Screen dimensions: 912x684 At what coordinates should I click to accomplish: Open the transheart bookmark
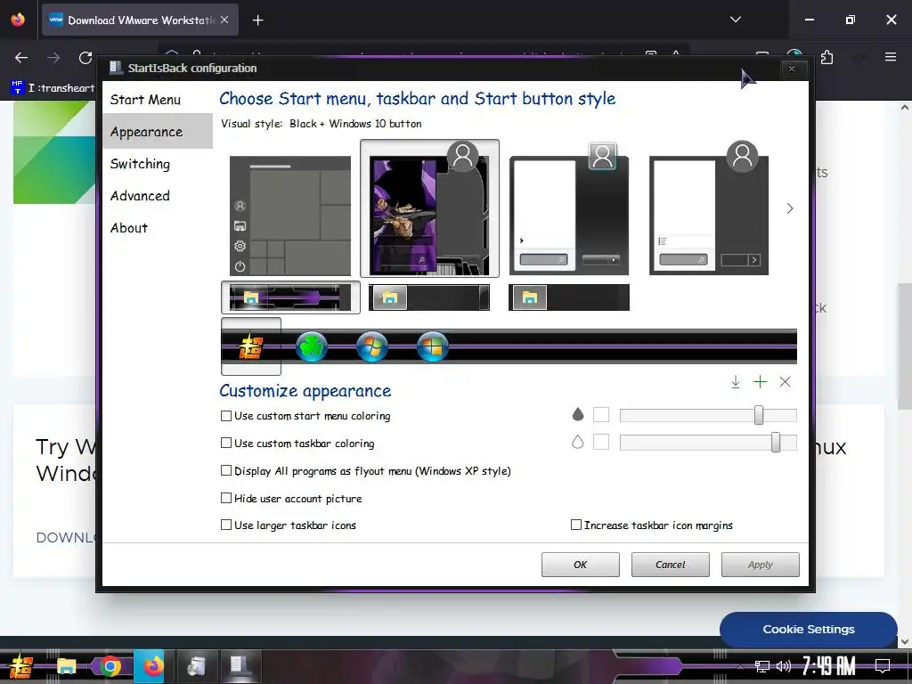click(x=53, y=88)
